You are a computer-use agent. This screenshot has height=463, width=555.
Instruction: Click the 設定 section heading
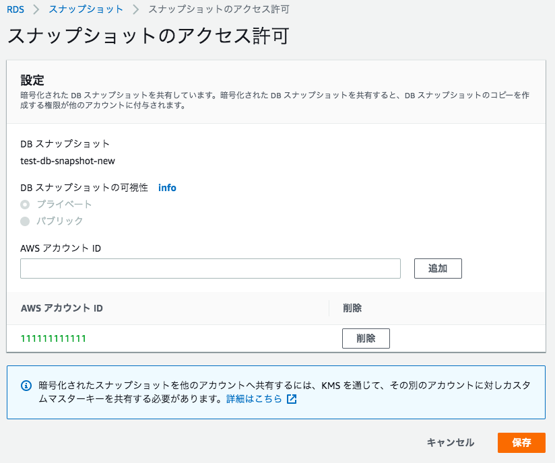click(x=32, y=80)
